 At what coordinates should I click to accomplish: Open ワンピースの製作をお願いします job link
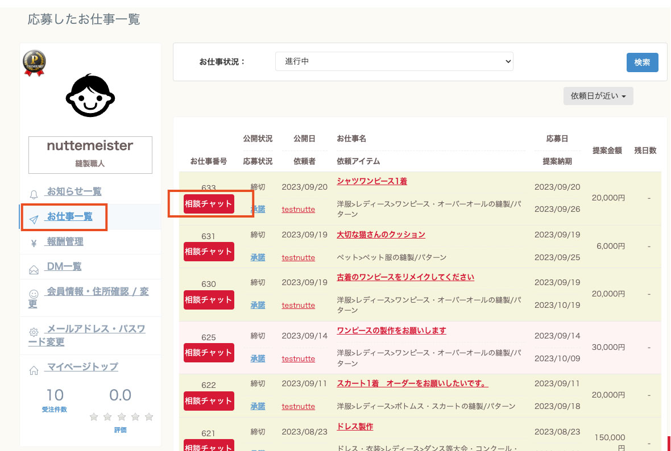tap(391, 331)
